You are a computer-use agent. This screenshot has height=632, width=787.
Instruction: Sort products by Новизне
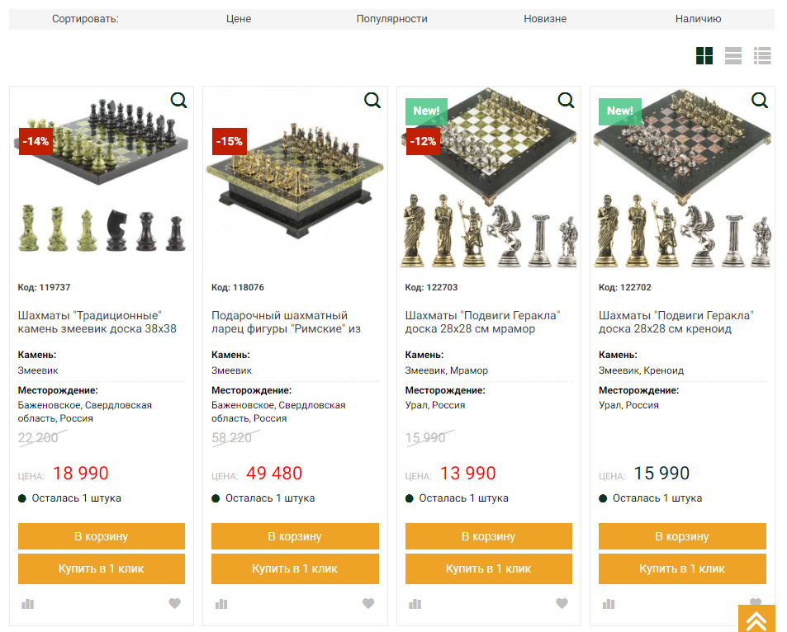[x=545, y=19]
